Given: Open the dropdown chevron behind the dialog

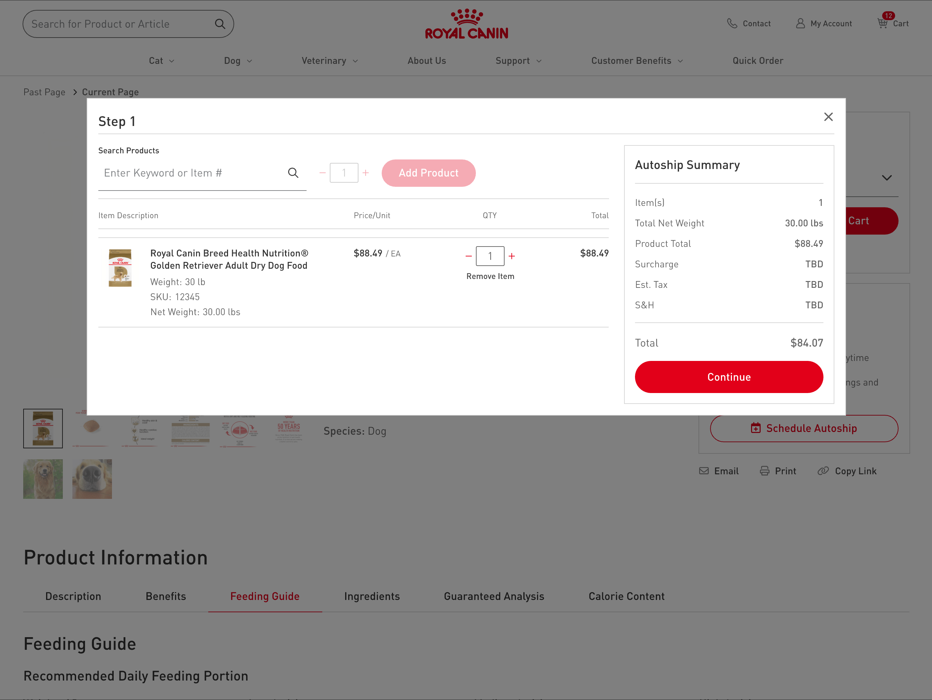Looking at the screenshot, I should [887, 178].
